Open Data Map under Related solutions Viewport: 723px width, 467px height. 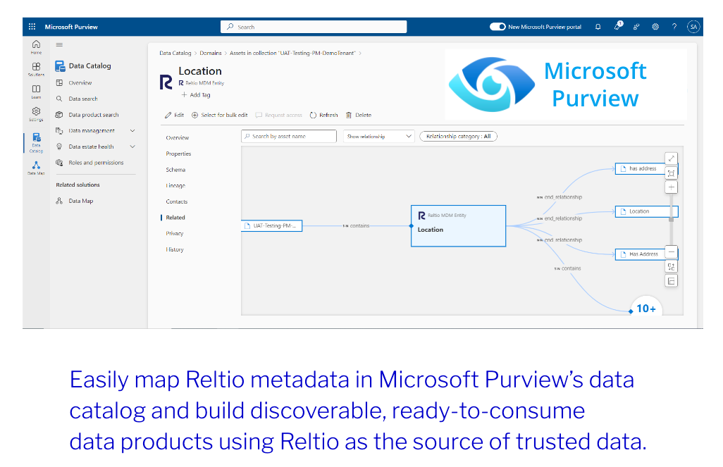[x=81, y=201]
